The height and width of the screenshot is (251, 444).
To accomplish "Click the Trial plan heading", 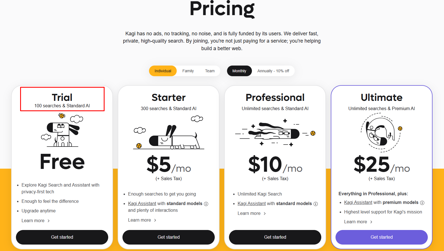I will 62,97.
